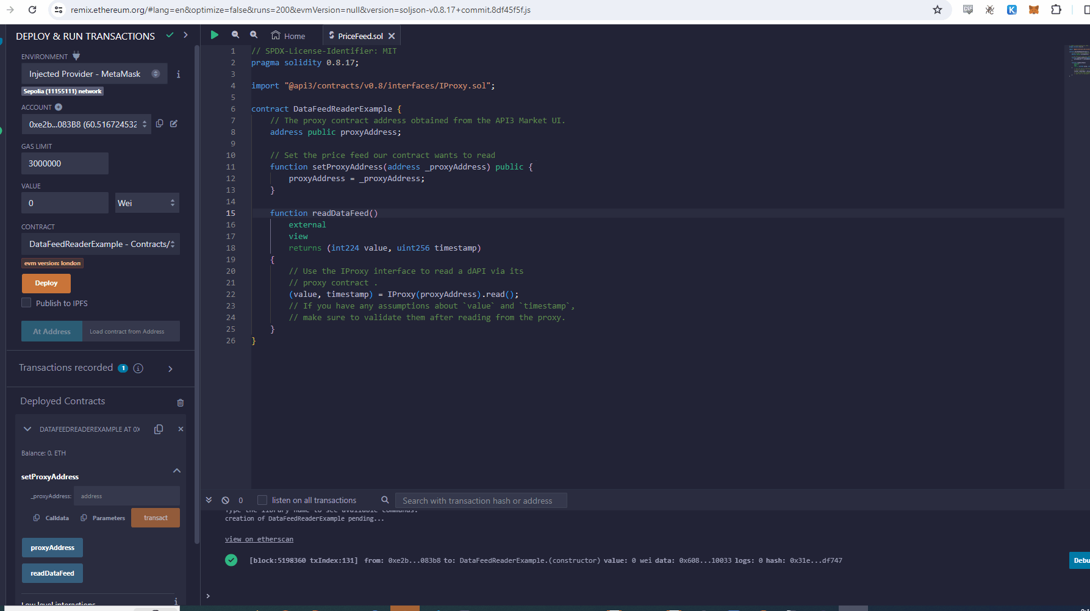This screenshot has width=1090, height=611.
Task: Open the MetaMask fox extension
Action: coord(1033,10)
